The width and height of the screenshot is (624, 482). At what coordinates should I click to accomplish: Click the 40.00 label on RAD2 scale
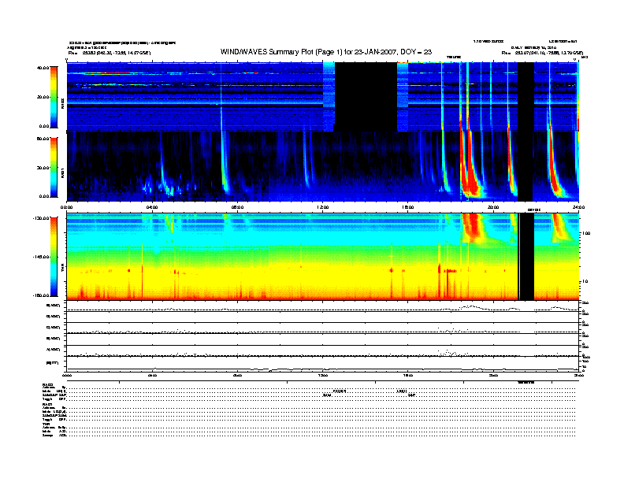pyautogui.click(x=43, y=68)
